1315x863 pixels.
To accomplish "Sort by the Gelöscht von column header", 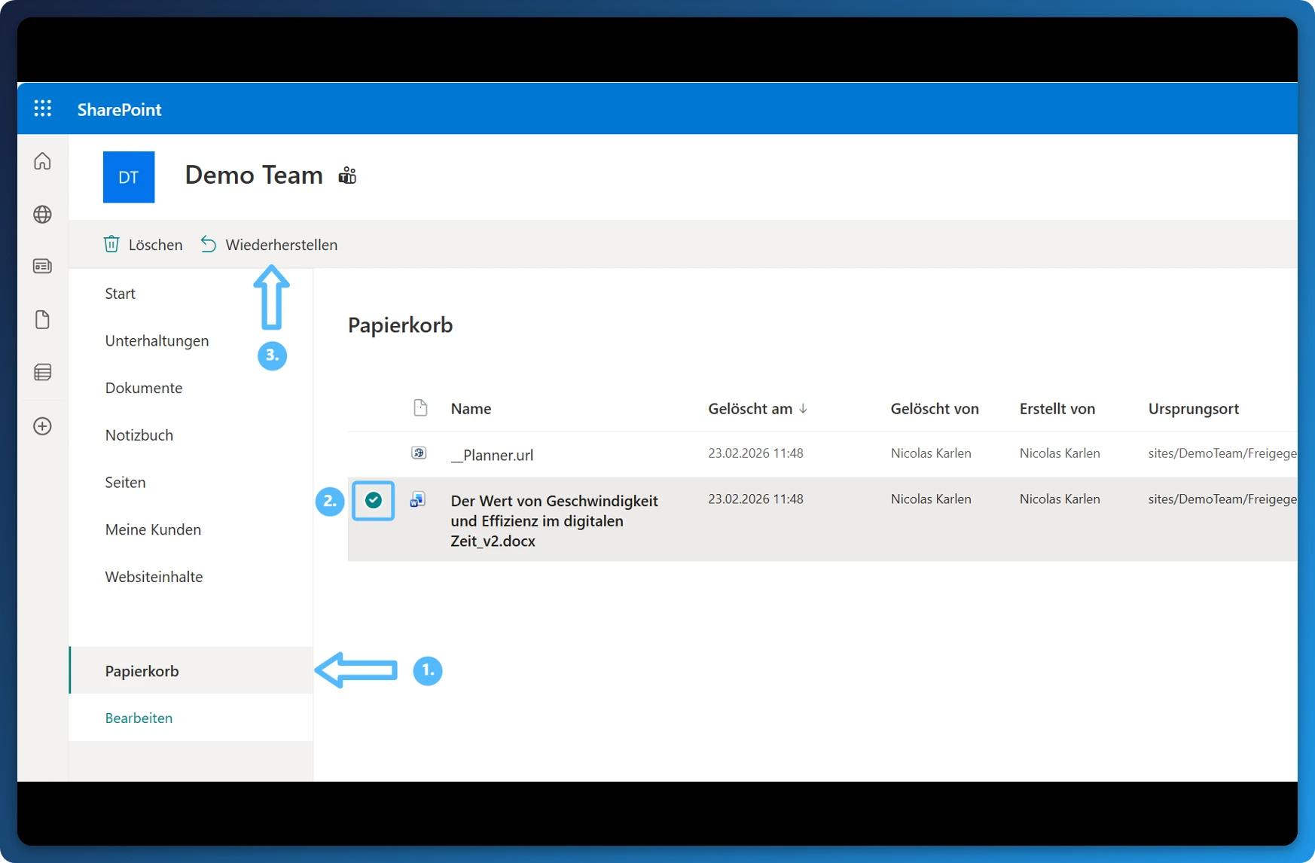I will click(935, 409).
